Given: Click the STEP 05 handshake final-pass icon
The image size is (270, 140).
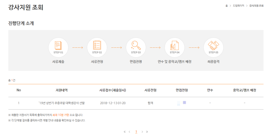Looking at the screenshot, I should pyautogui.click(x=213, y=47).
